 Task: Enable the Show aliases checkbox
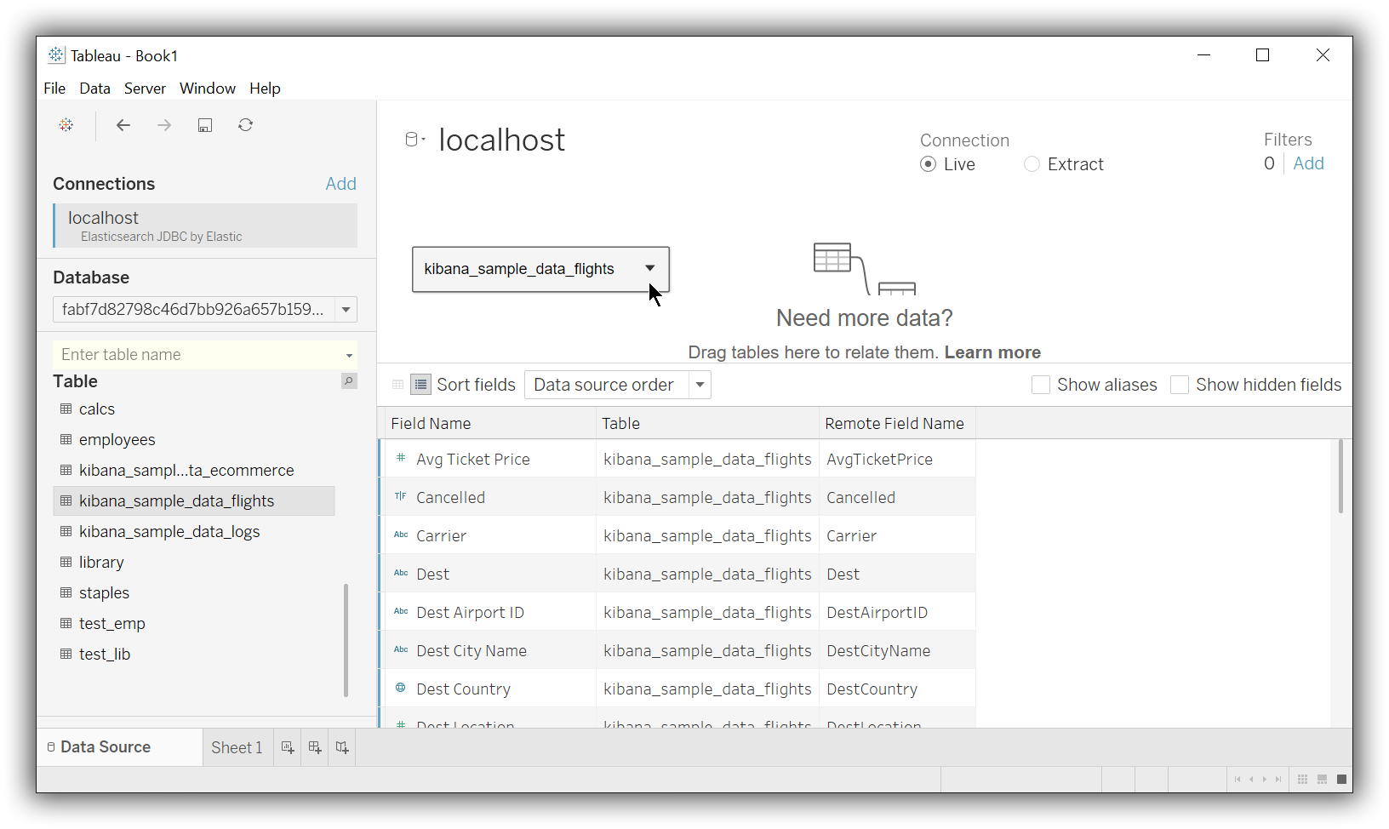tap(1040, 385)
